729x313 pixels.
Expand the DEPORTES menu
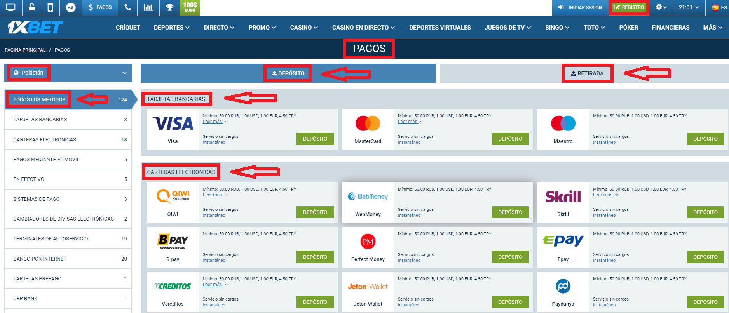coord(172,28)
